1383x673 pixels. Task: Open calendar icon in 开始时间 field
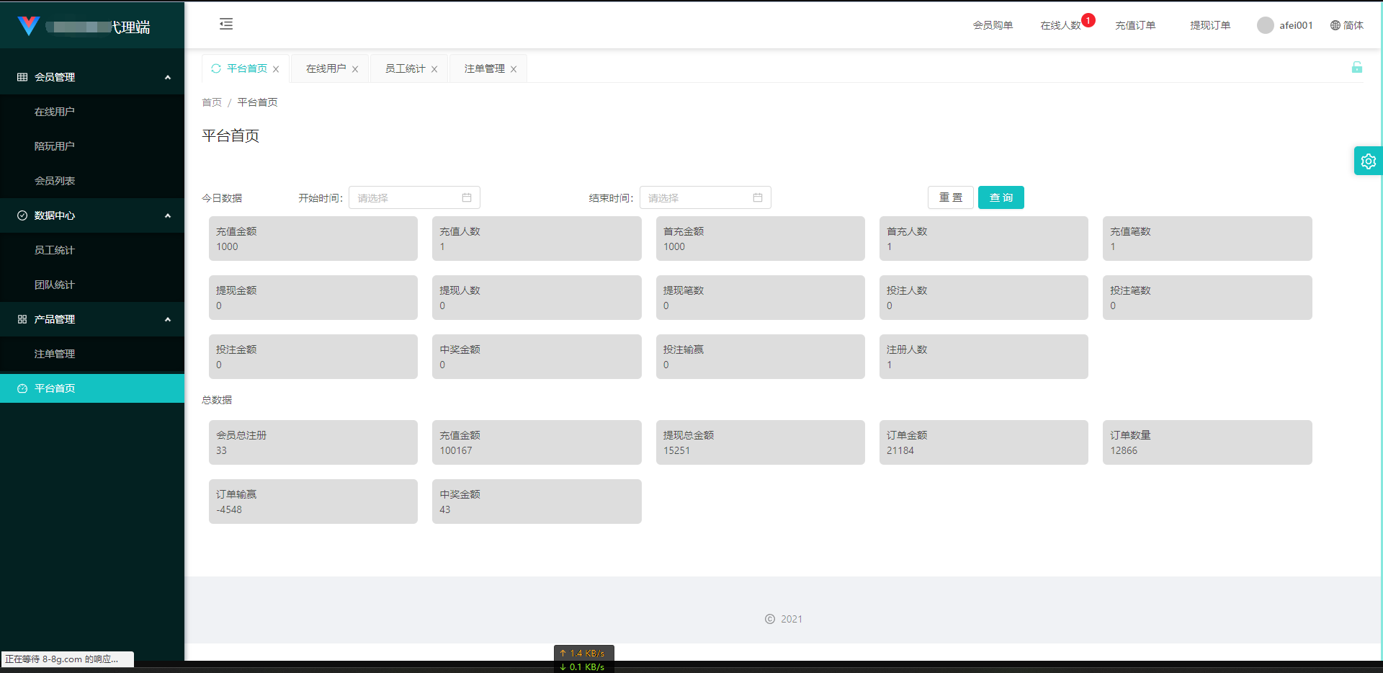point(467,197)
